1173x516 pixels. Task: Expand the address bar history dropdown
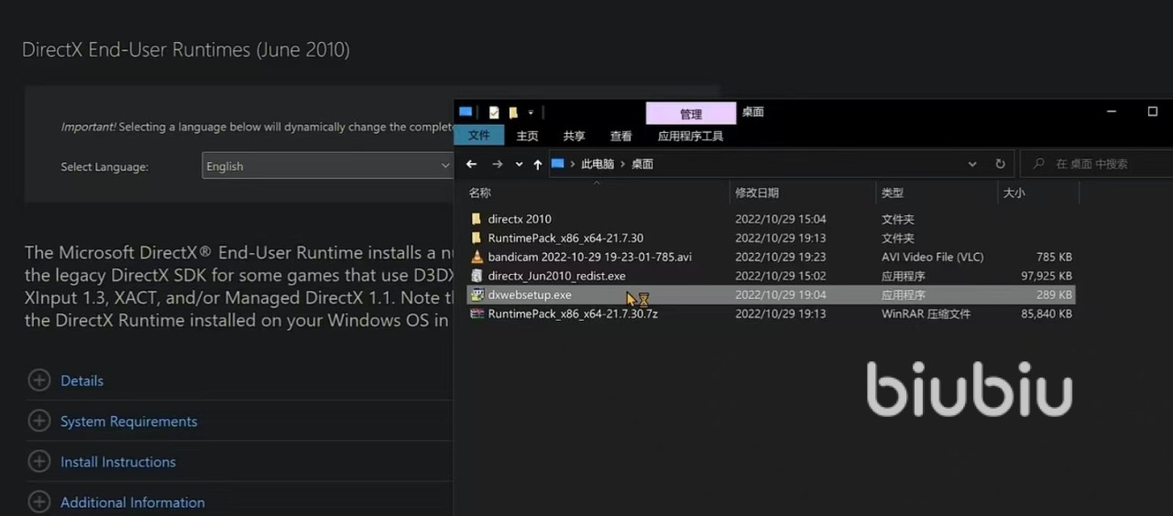pyautogui.click(x=972, y=164)
